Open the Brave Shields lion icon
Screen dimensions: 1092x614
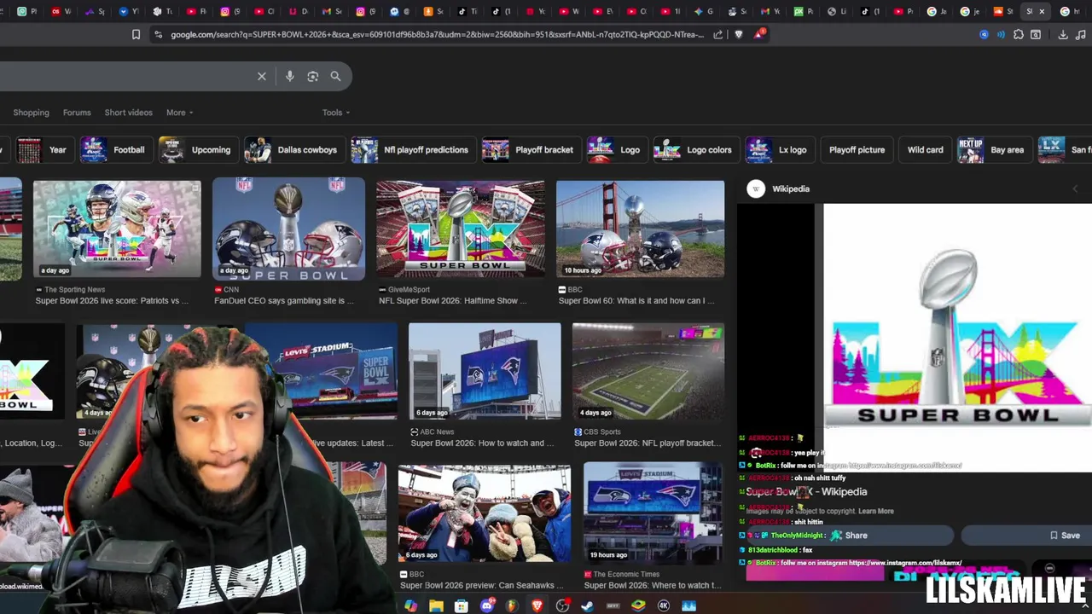739,35
